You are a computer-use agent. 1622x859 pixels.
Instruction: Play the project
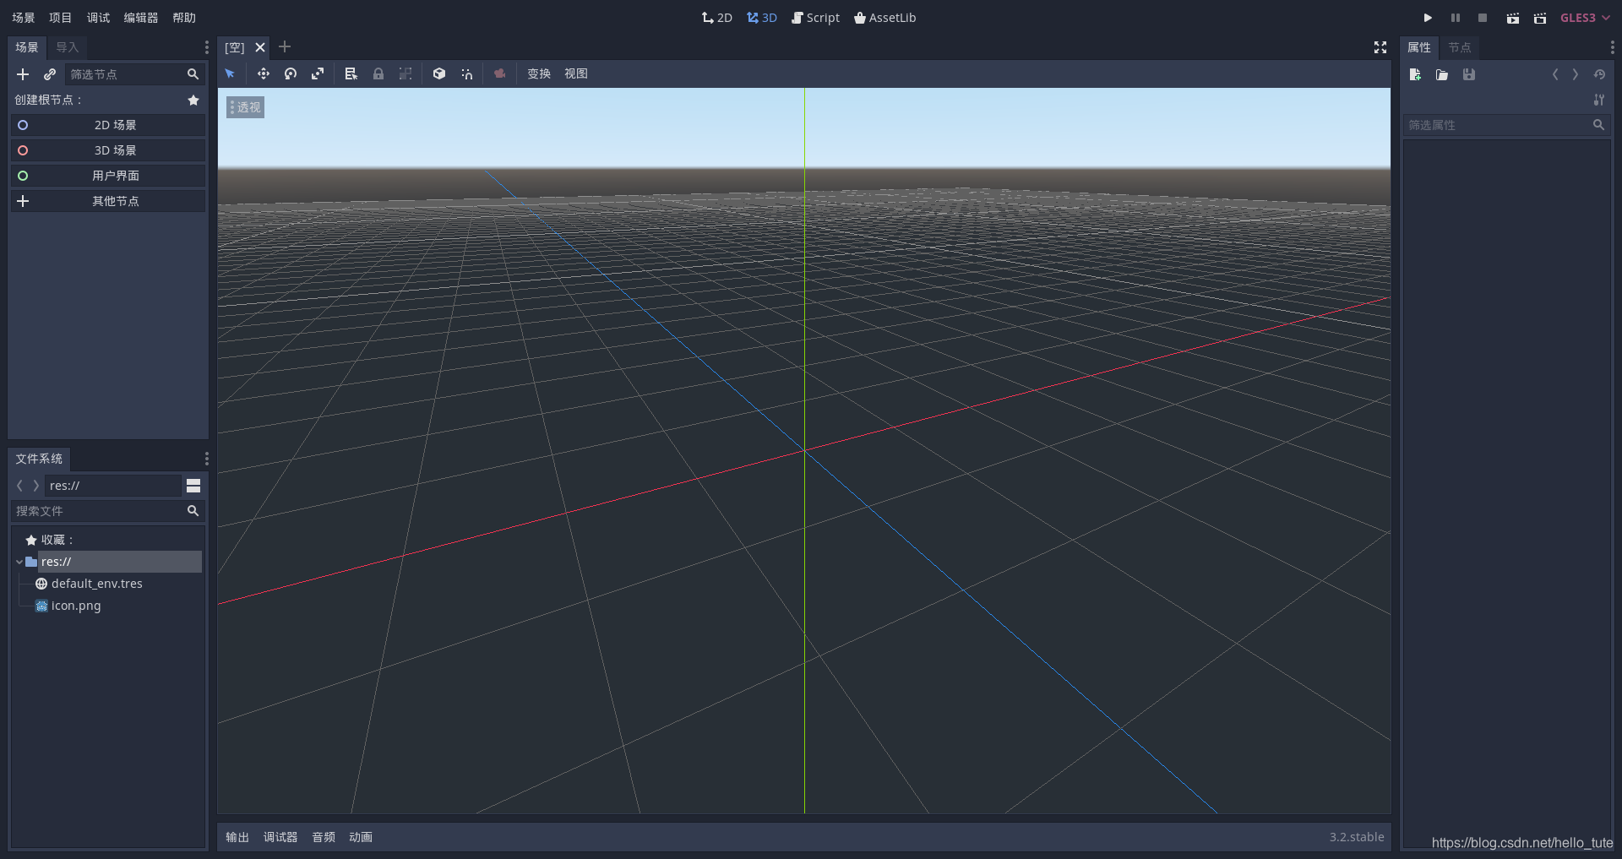pyautogui.click(x=1428, y=18)
